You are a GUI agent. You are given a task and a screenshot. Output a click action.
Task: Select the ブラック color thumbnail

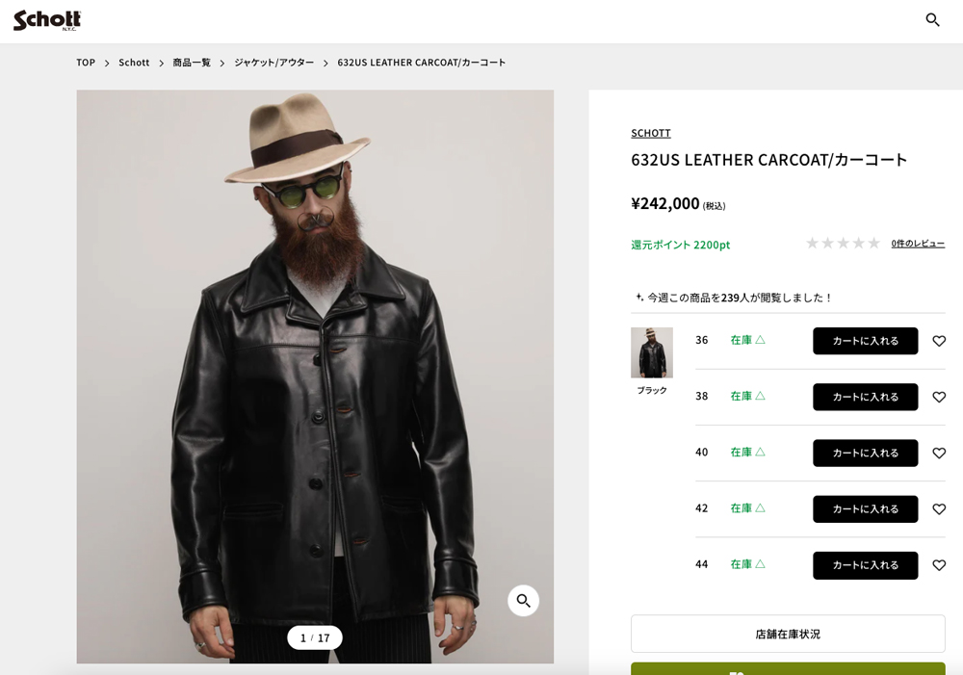pos(651,352)
